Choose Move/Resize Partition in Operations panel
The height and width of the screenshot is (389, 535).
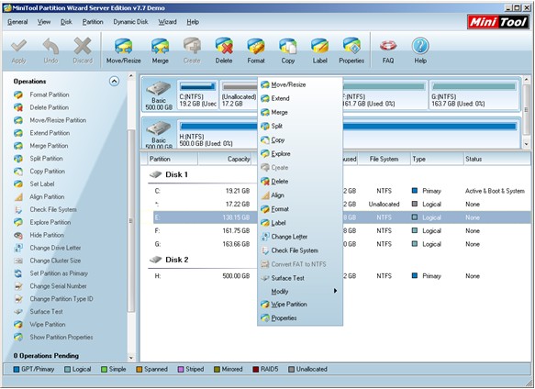point(50,120)
